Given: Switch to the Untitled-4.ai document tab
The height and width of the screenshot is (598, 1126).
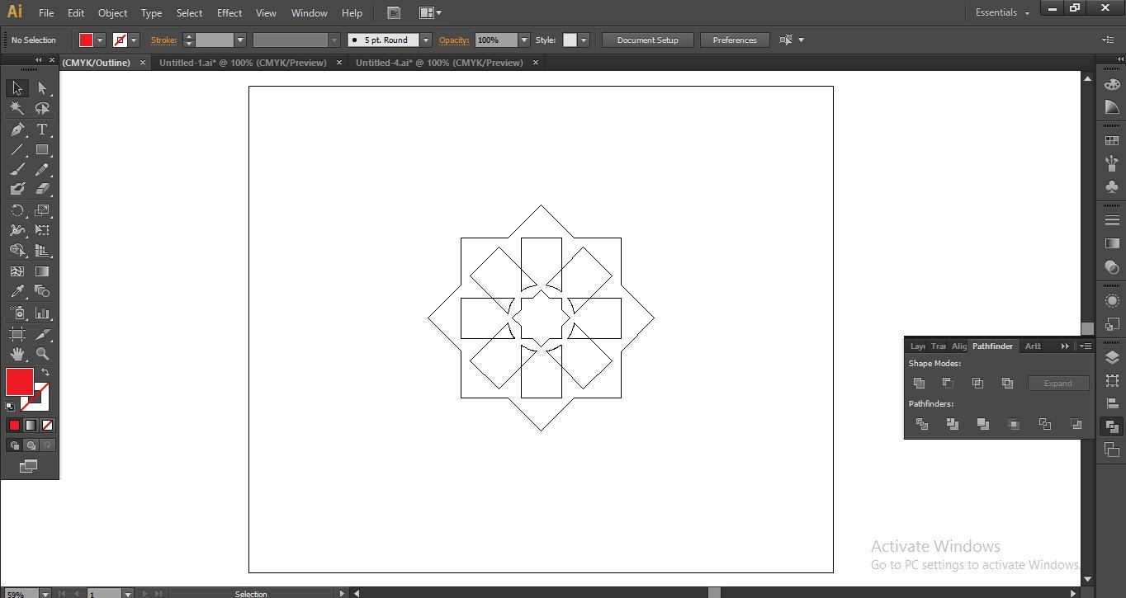Looking at the screenshot, I should point(439,63).
